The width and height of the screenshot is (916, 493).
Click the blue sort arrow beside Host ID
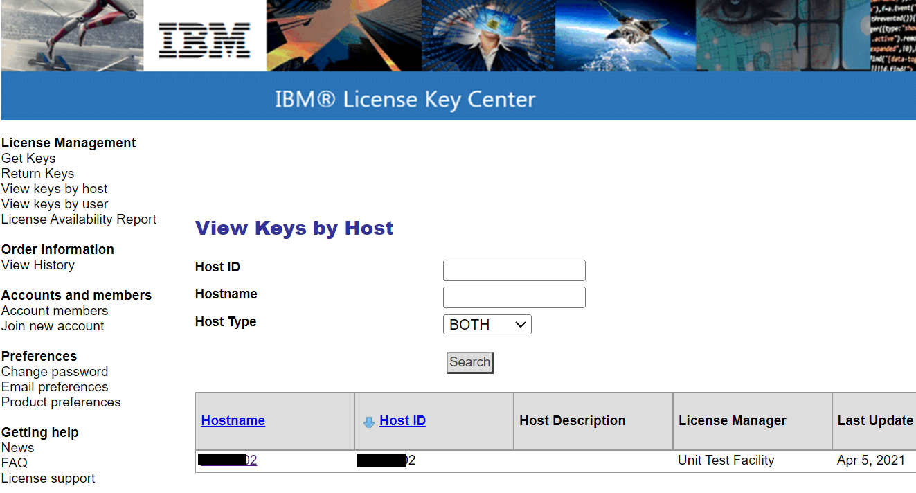pos(369,422)
